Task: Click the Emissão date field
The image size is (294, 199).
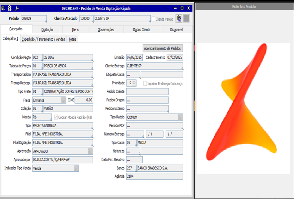Action: 134,57
